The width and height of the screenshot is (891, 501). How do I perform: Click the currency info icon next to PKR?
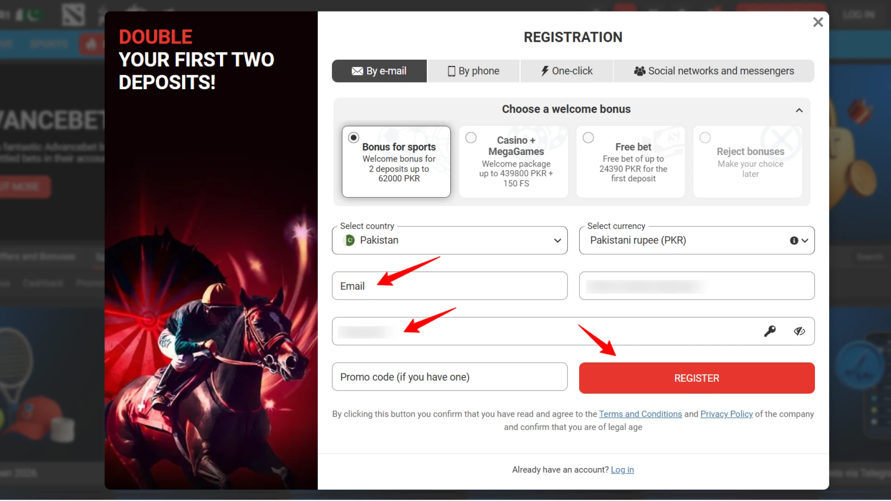point(794,240)
